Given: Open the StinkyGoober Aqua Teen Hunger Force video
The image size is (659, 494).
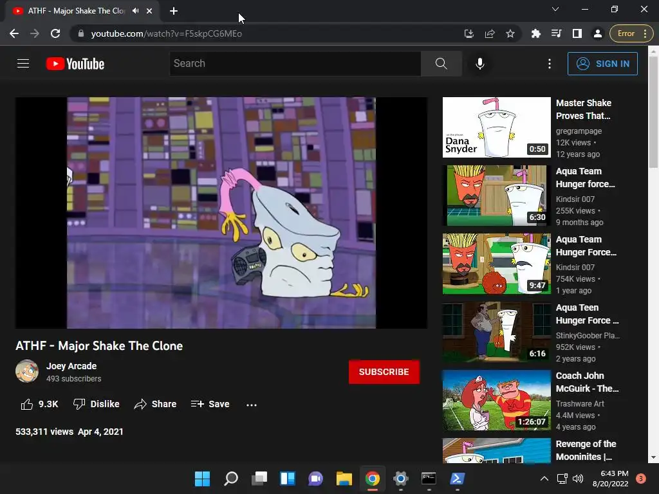Looking at the screenshot, I should (x=496, y=332).
